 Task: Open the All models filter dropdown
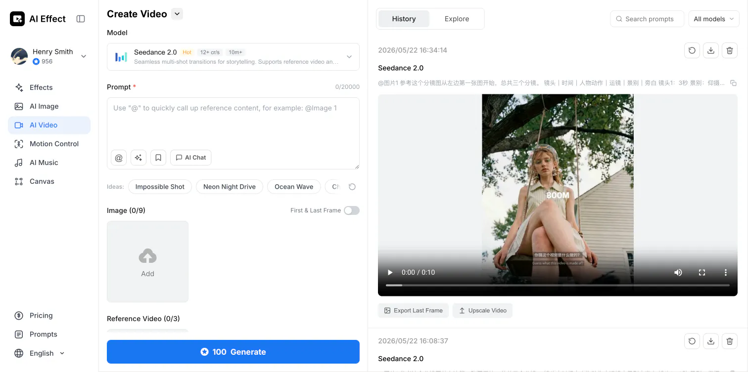[714, 19]
